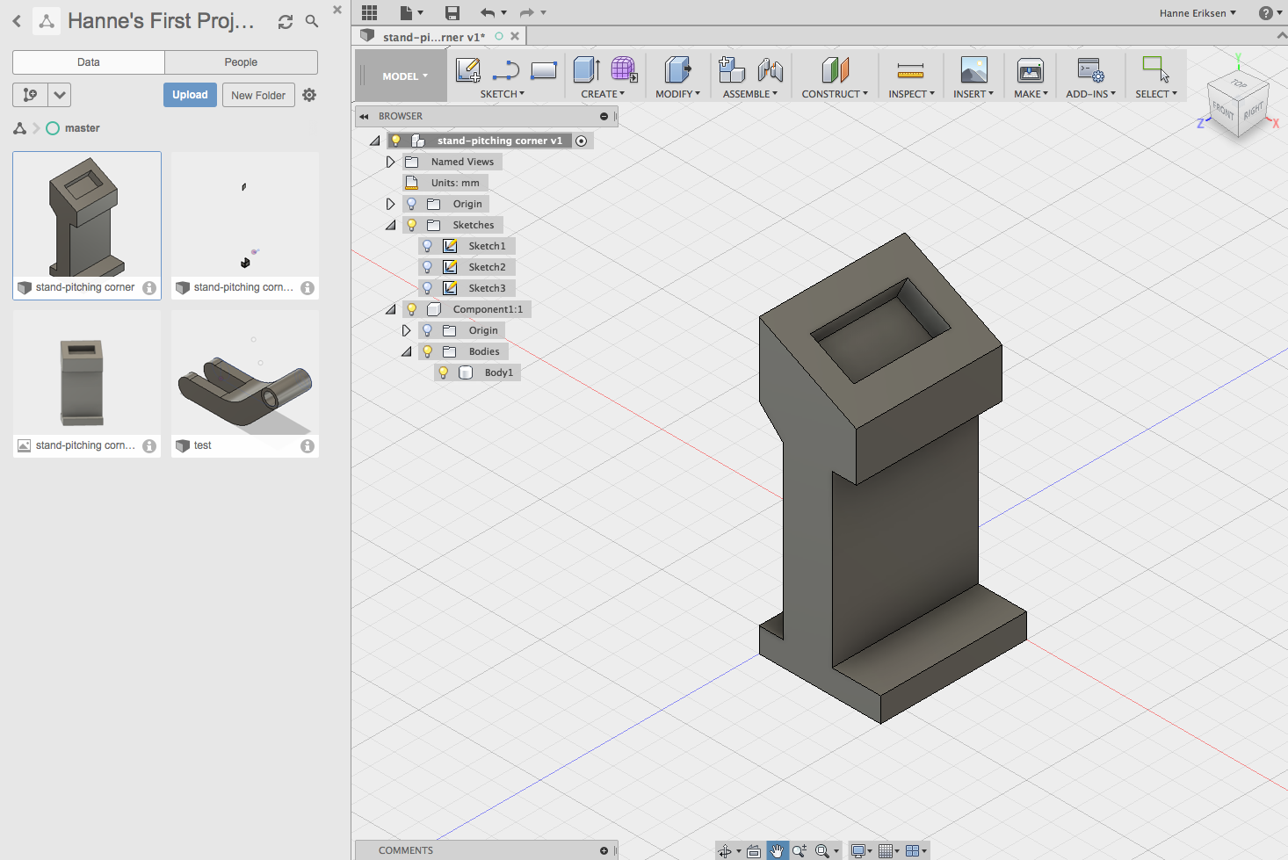Switch to the Data tab
Image resolution: width=1288 pixels, height=860 pixels.
89,62
